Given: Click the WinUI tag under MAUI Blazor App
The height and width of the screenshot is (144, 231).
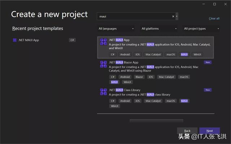Looking at the screenshot, I should [127, 82].
